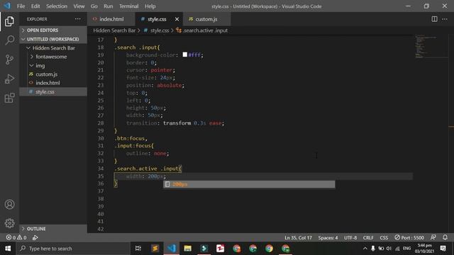Click the Type here to search box
The height and width of the screenshot is (255, 454).
click(x=72, y=249)
